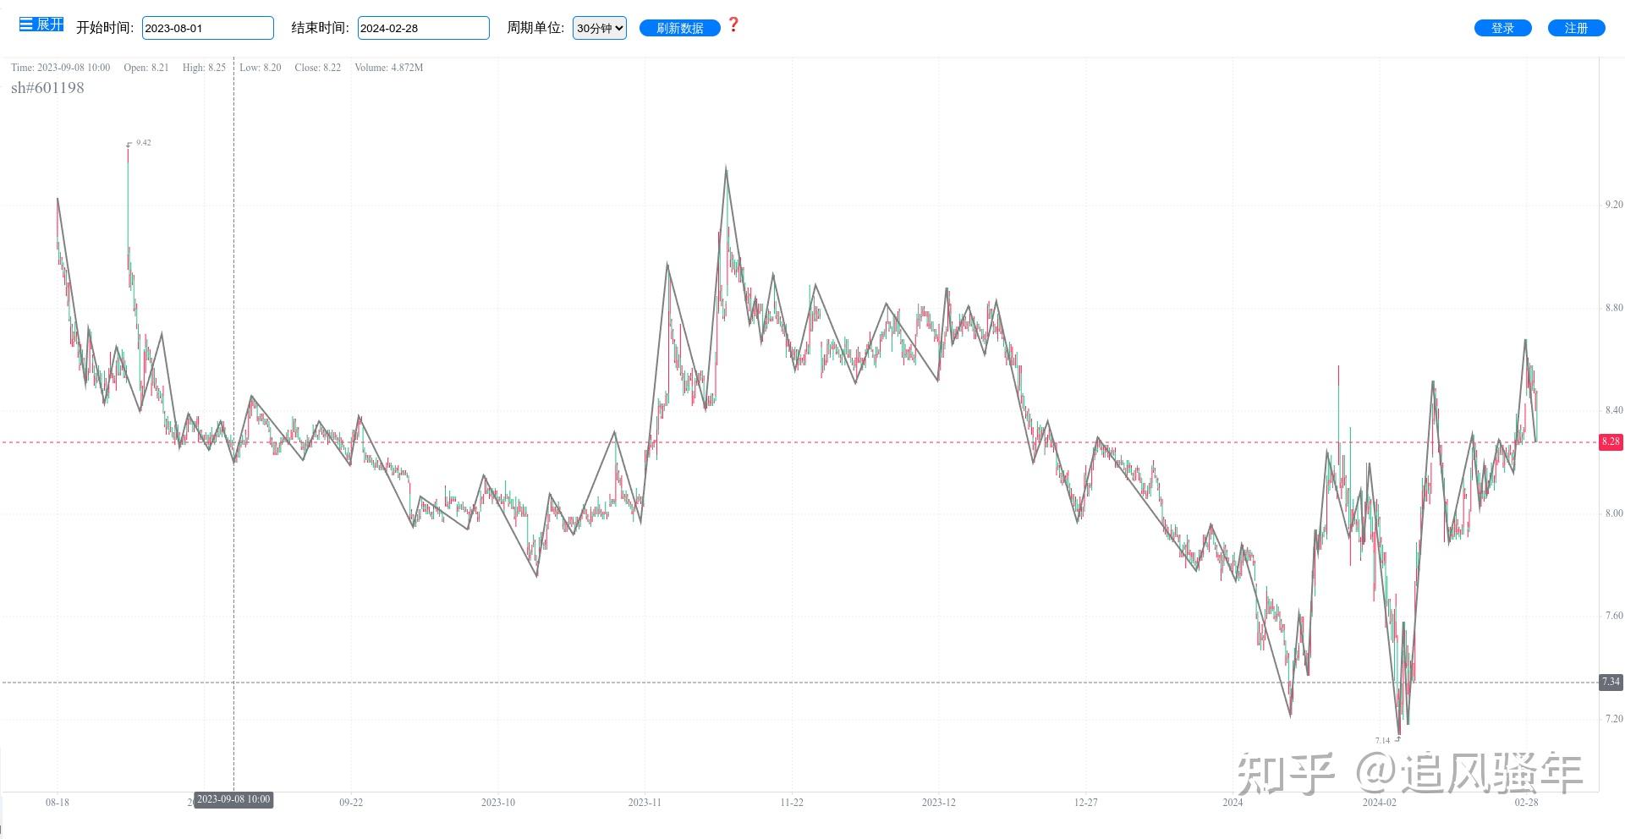Viewport: 1625px width, 839px height.
Task: Click the 注册 button
Action: (x=1577, y=28)
